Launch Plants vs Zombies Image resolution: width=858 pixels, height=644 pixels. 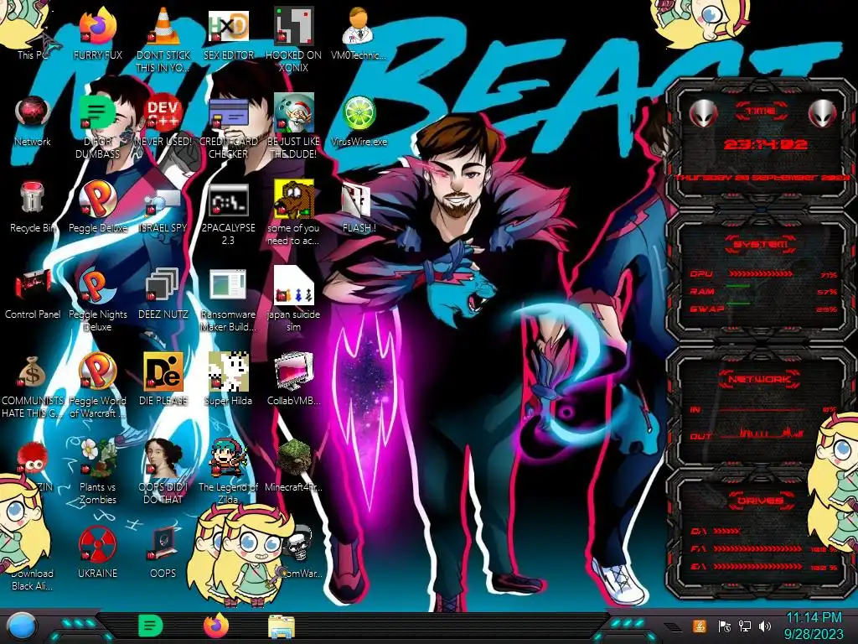pyautogui.click(x=97, y=472)
